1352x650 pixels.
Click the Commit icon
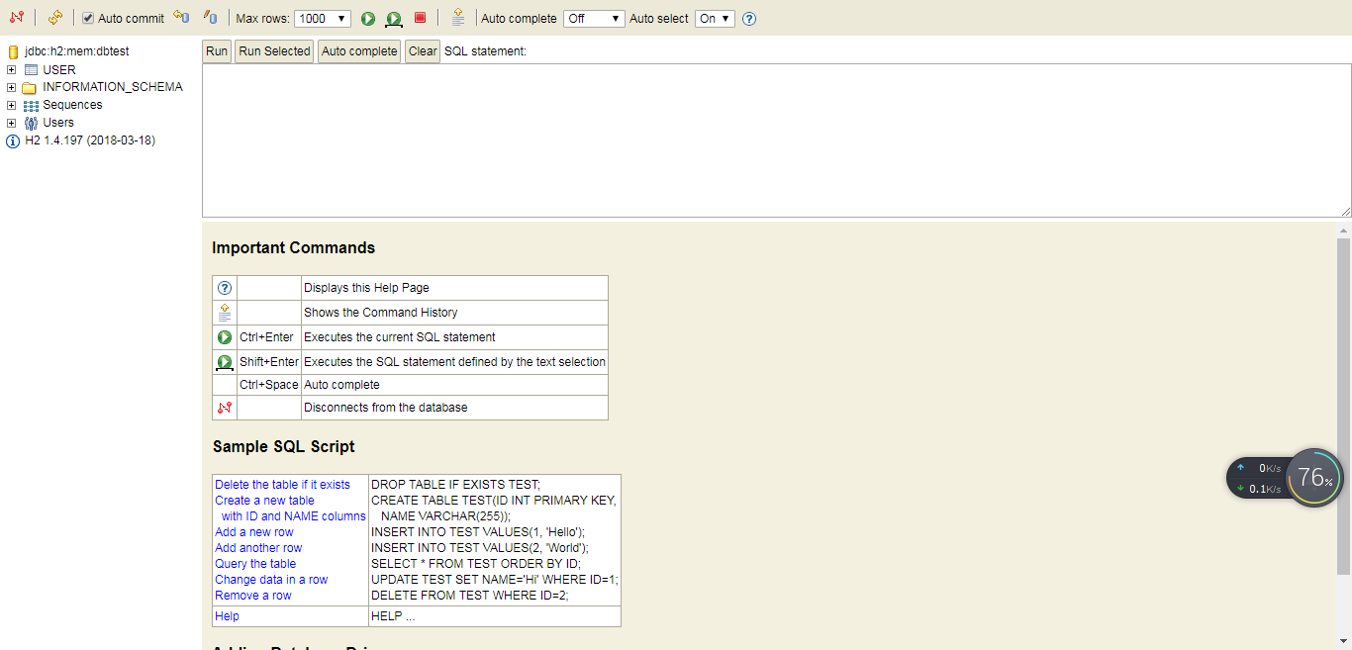click(210, 18)
